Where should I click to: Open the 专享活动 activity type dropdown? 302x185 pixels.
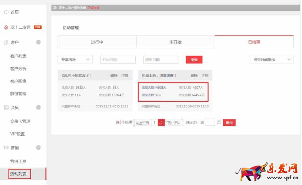click(x=75, y=60)
